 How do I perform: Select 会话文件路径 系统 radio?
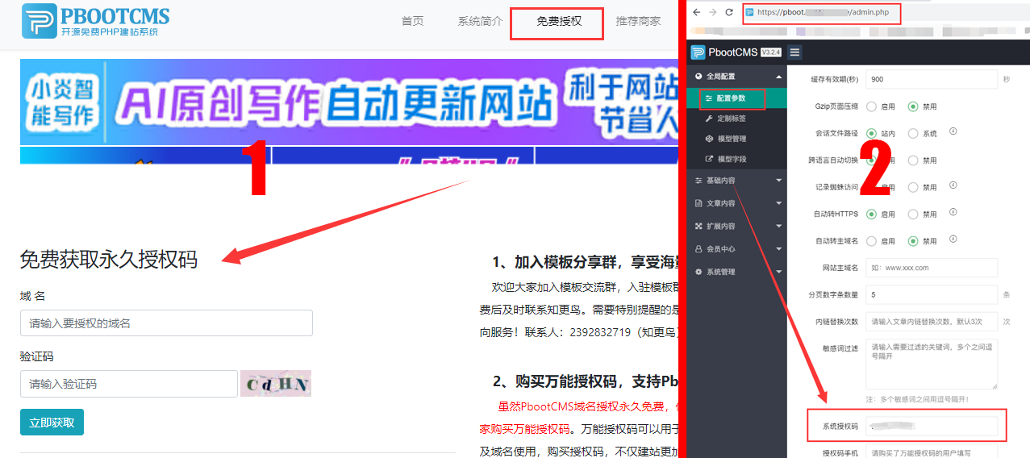point(914,133)
